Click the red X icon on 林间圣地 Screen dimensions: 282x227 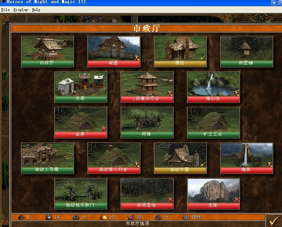coord(170,200)
